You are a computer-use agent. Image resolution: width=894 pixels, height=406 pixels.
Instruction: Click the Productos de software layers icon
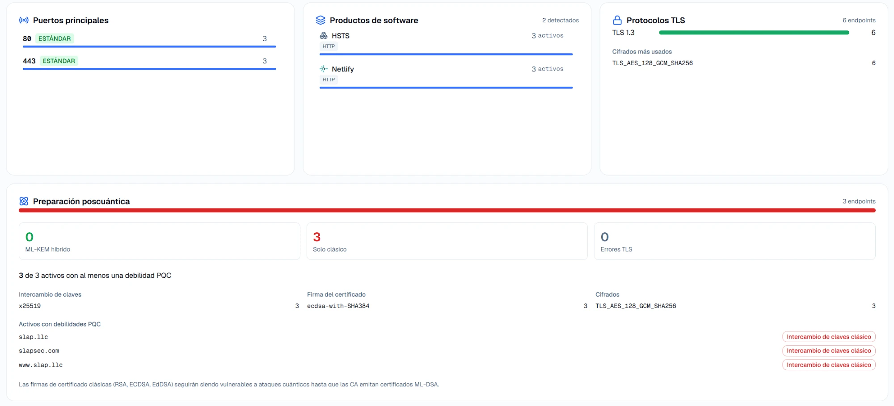click(x=320, y=20)
